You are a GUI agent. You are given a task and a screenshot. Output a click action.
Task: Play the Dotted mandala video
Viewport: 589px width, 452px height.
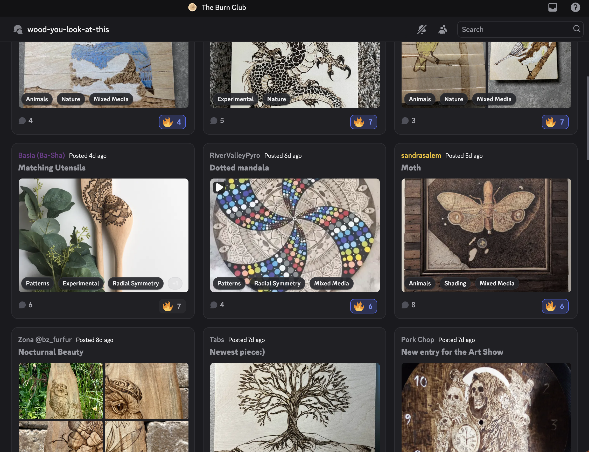click(x=219, y=187)
